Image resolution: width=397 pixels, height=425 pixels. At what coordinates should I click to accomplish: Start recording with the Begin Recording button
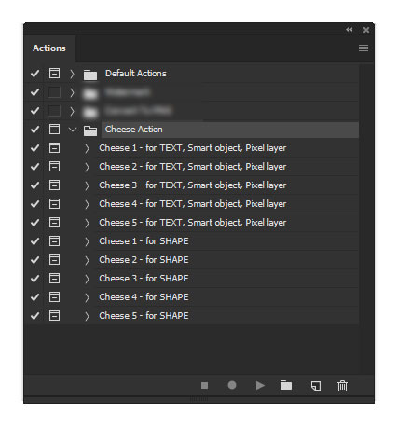[x=232, y=385]
